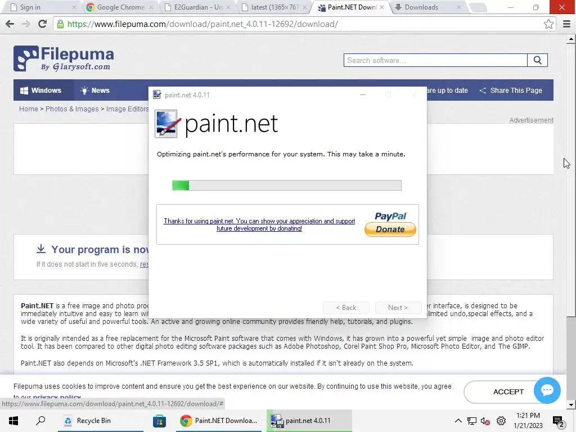Open the notification center icon
This screenshot has width=576, height=432.
[x=558, y=421]
